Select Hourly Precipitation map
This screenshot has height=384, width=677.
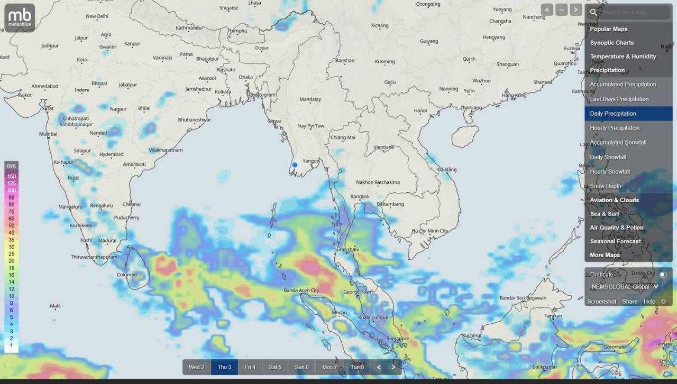coord(615,128)
